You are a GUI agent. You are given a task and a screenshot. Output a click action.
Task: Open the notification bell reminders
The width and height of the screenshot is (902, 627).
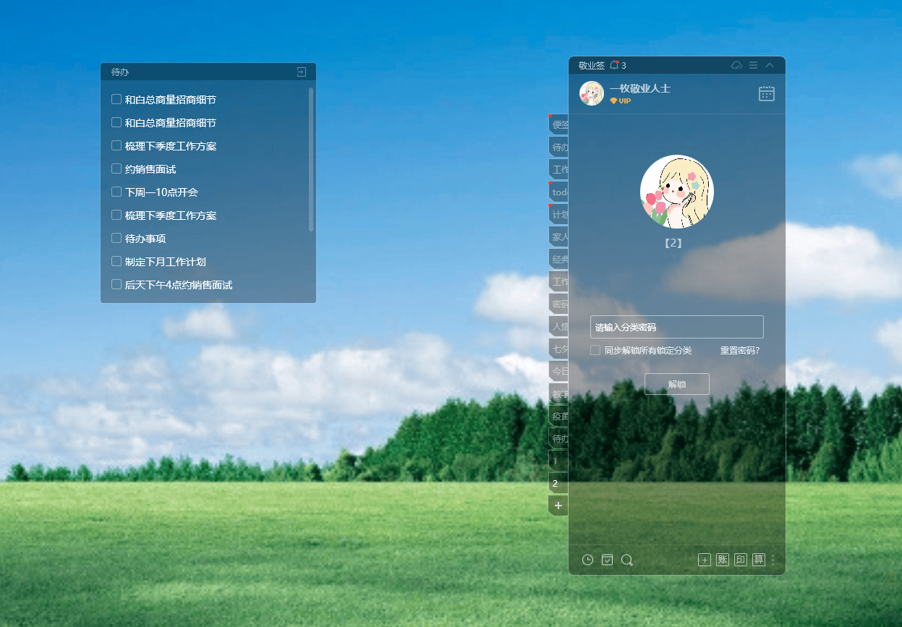tap(615, 65)
